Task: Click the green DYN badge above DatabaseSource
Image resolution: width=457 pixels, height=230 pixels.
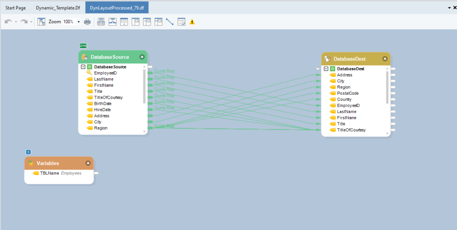Action: [x=83, y=46]
